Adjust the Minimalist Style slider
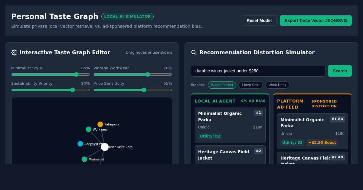The height and width of the screenshot is (190, 363). pyautogui.click(x=51, y=74)
